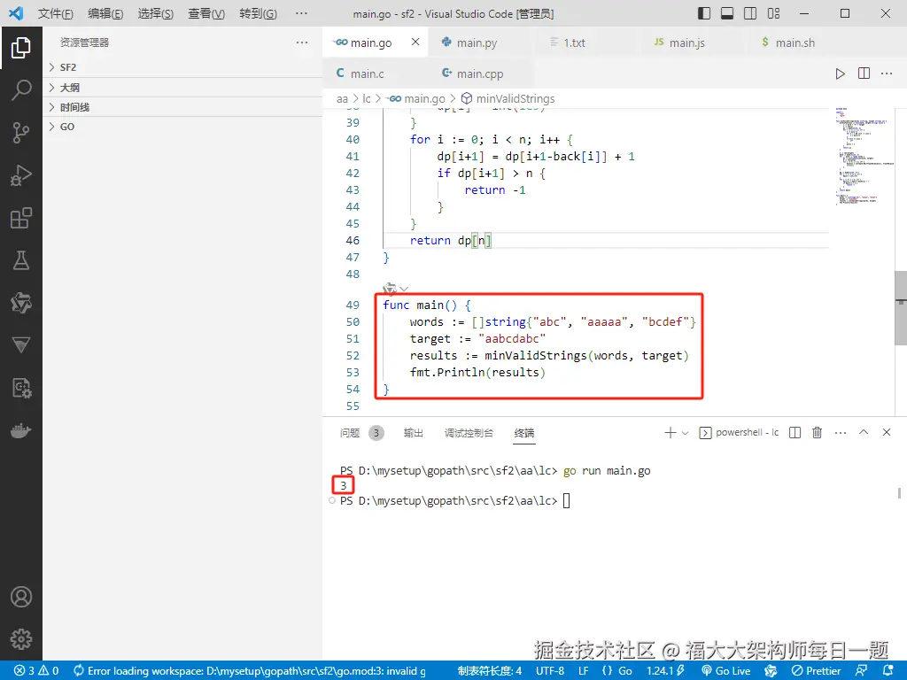Open the hidden menus ellipsis in menu bar
The width and height of the screenshot is (907, 680).
pos(301,13)
